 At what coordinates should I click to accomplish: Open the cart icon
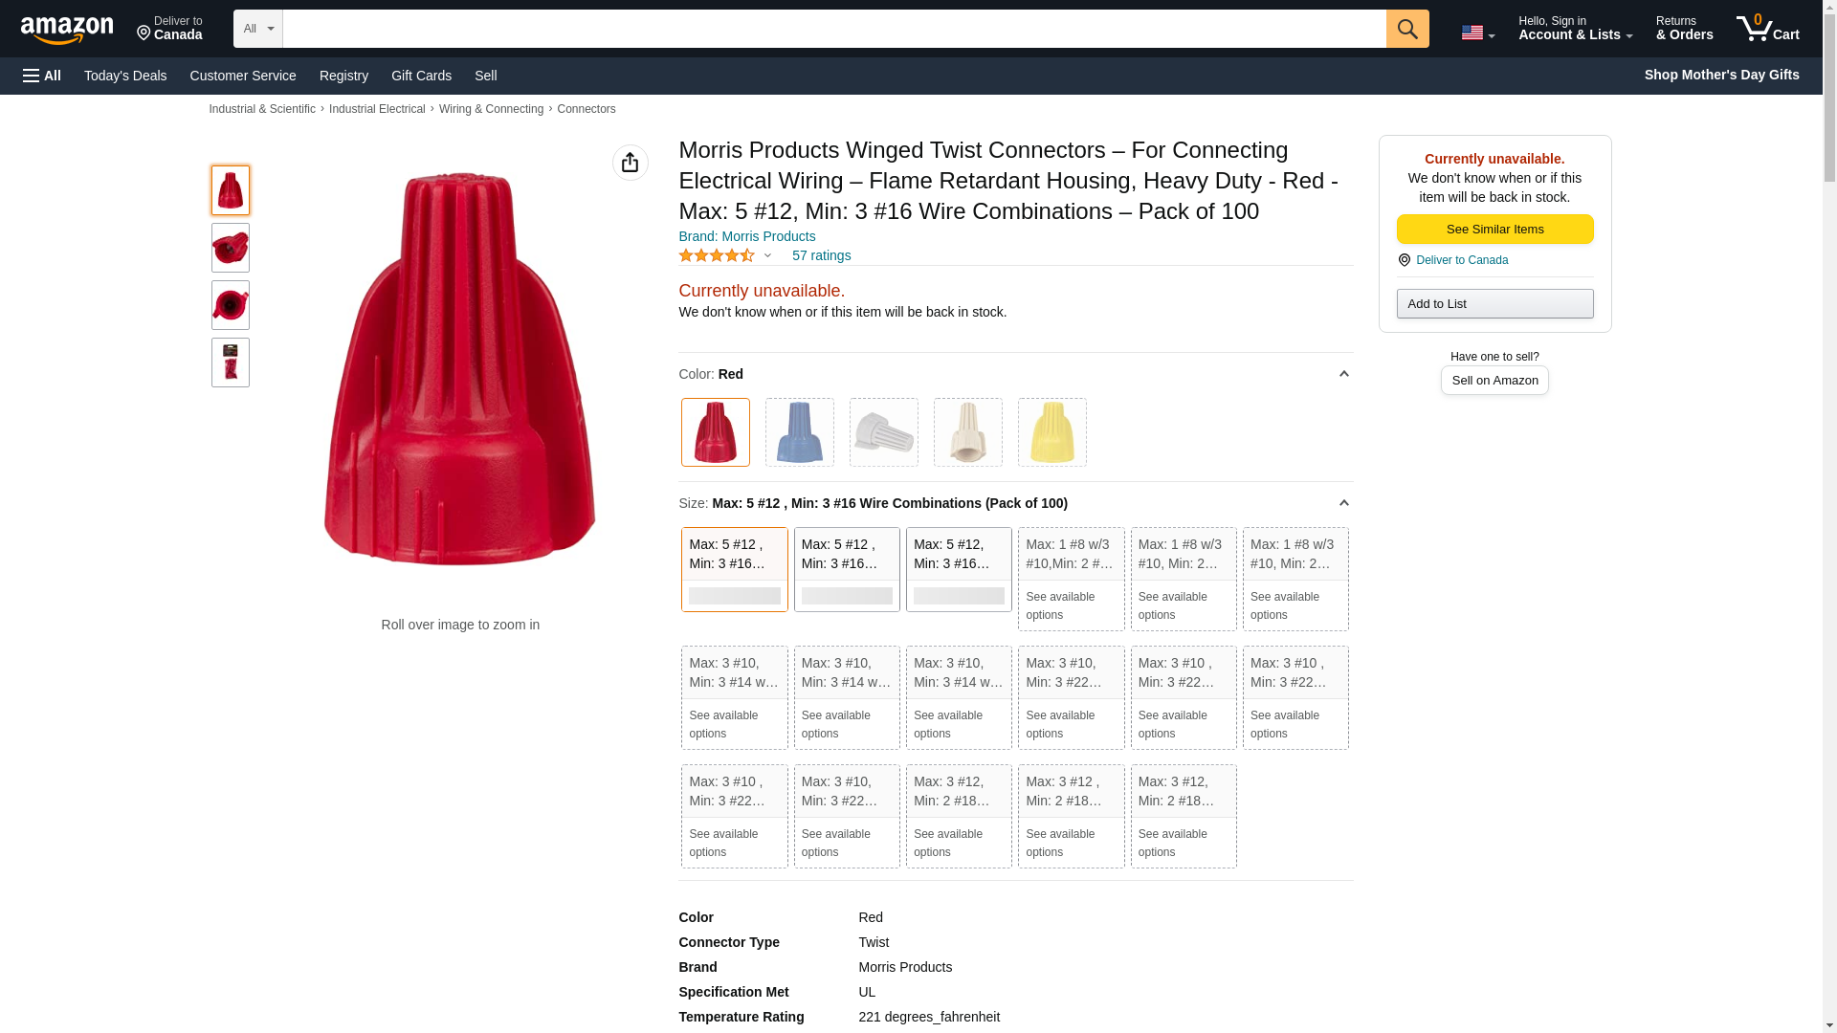pos(1767,29)
